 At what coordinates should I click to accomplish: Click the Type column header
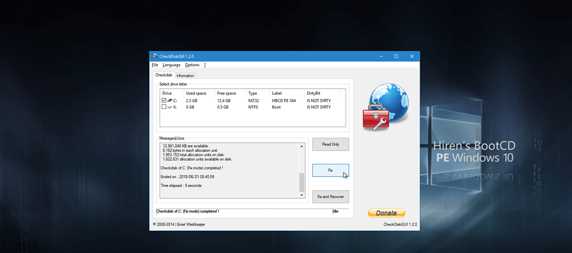click(x=258, y=93)
